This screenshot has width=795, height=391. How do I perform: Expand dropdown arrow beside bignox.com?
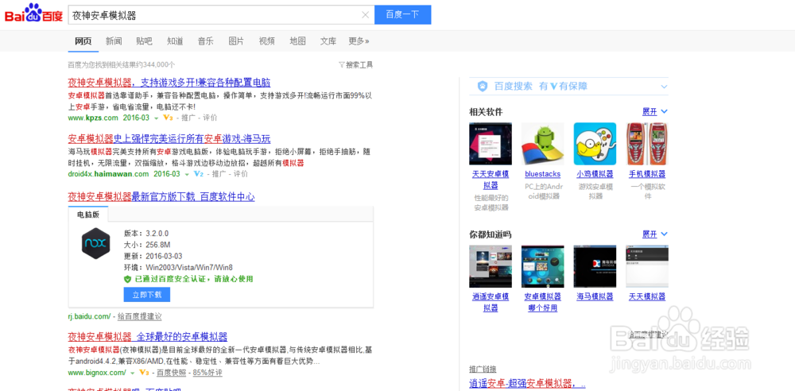tap(132, 374)
